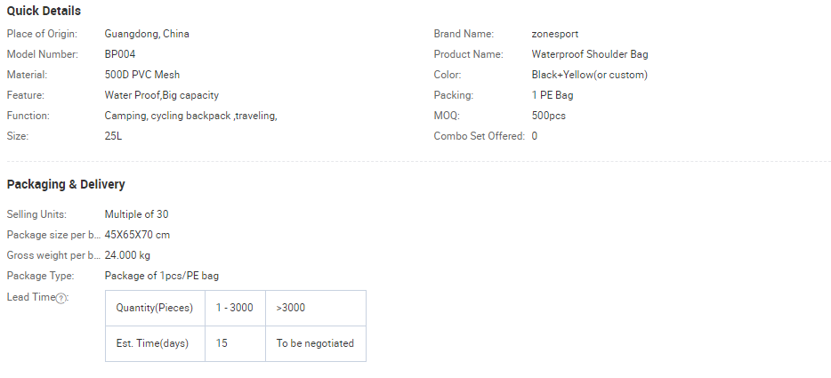Select the Black+Yellow(or custom) color value
This screenshot has height=378, width=831.
[x=590, y=75]
